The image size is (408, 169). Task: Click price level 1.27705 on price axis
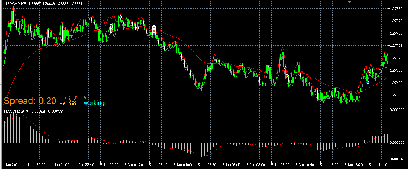click(x=397, y=46)
